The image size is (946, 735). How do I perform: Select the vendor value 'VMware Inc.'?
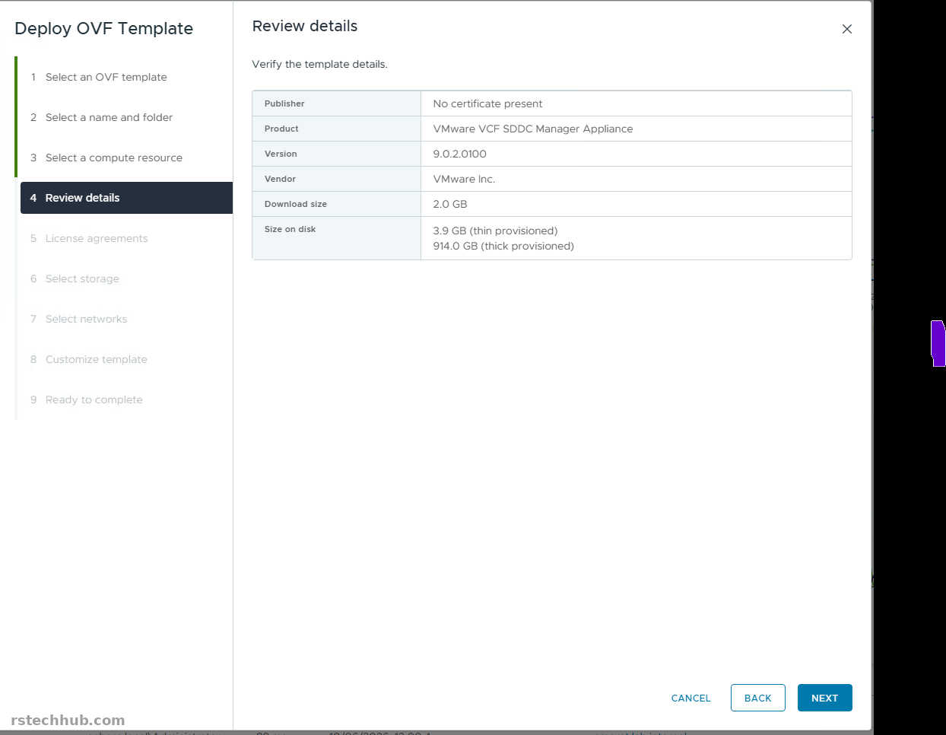click(464, 179)
